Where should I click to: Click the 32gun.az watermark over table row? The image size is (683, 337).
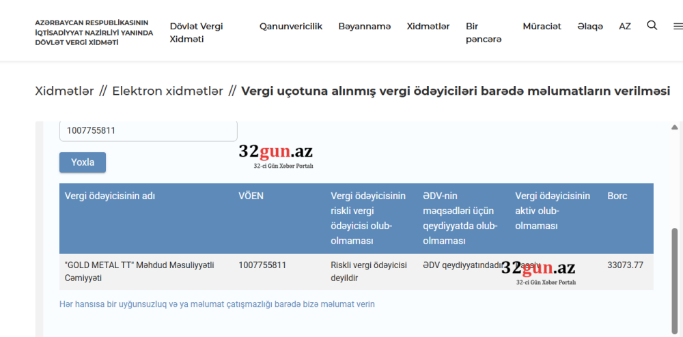point(538,272)
